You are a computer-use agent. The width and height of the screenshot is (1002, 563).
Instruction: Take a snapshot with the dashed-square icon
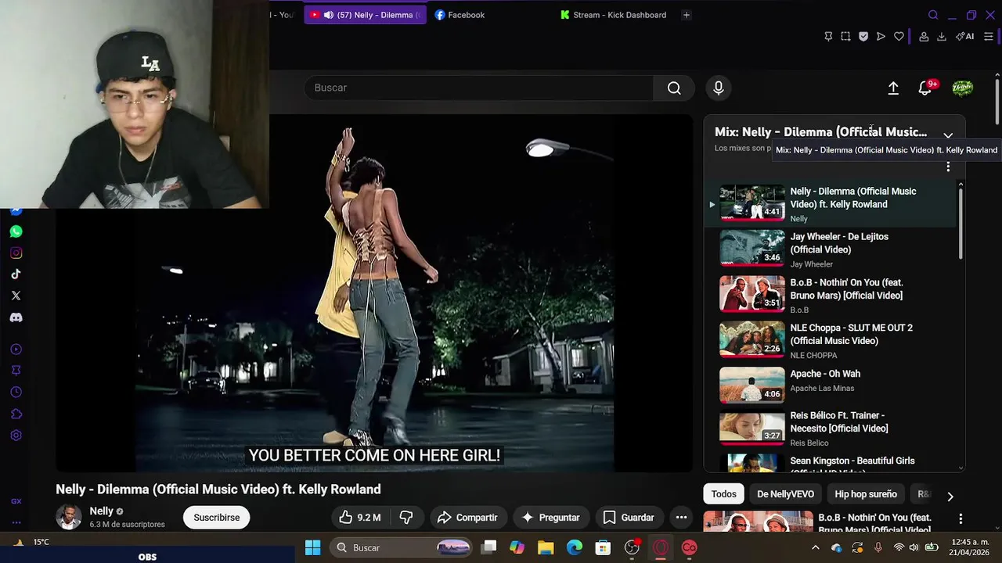[845, 36]
